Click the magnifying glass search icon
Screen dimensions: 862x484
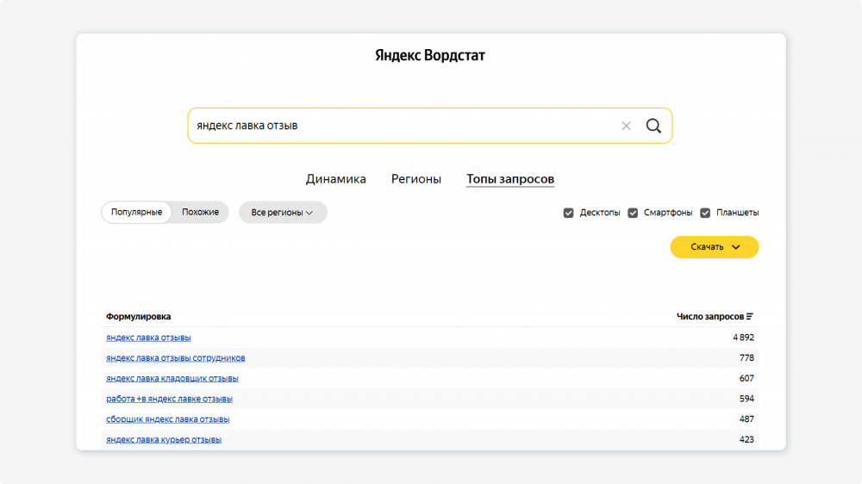[653, 126]
